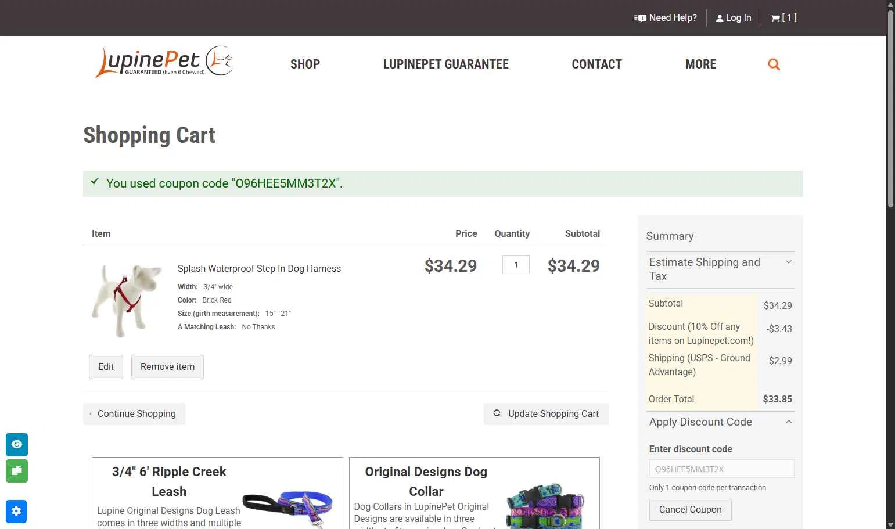Click the quantity input field
This screenshot has height=529, width=895.
(x=516, y=265)
